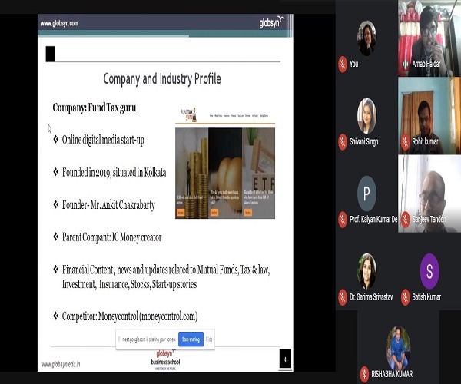Click the purple S avatar of Satish Kumar
The width and height of the screenshot is (461, 384).
[x=429, y=268]
